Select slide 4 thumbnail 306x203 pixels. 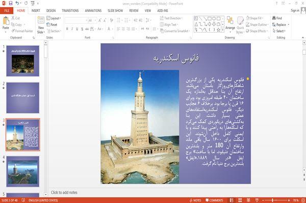(23, 171)
